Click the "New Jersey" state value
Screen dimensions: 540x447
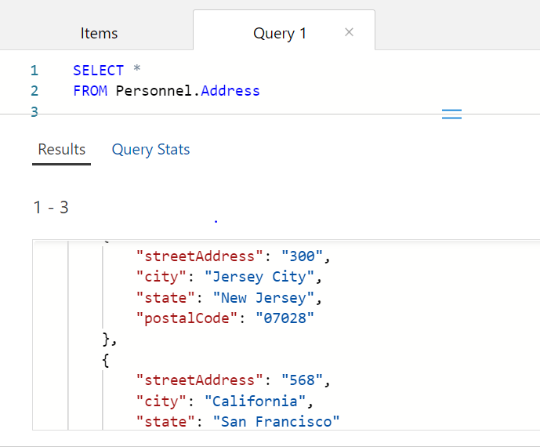(270, 298)
